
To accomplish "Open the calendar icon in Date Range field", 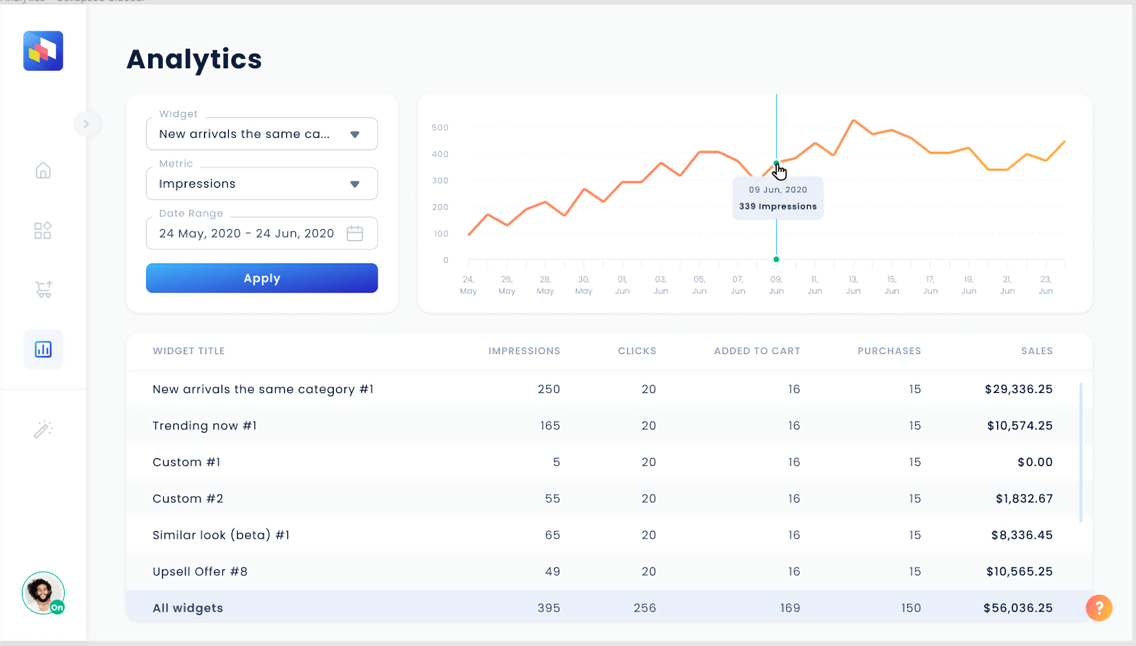I will [355, 233].
